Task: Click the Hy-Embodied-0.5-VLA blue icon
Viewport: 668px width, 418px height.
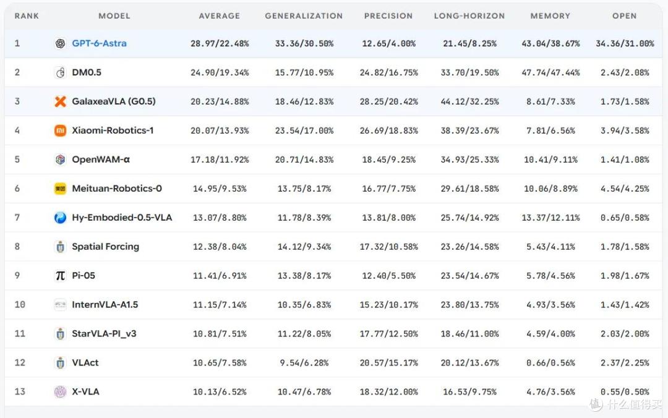Action: coord(60,218)
